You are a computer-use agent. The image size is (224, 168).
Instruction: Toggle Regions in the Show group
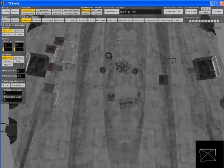click(x=28, y=13)
